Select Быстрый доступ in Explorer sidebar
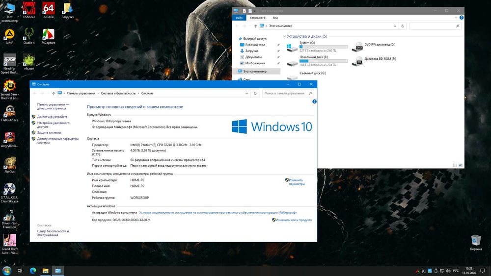The image size is (491, 276). pyautogui.click(x=252, y=38)
